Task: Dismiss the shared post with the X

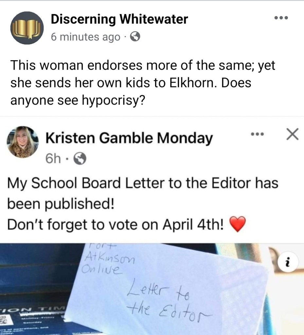Action: pos(293,134)
